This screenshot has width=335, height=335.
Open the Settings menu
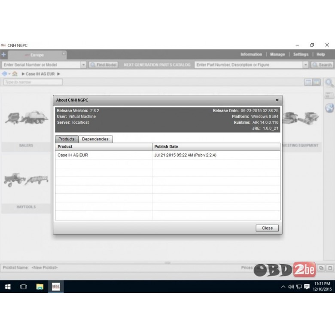pyautogui.click(x=301, y=54)
